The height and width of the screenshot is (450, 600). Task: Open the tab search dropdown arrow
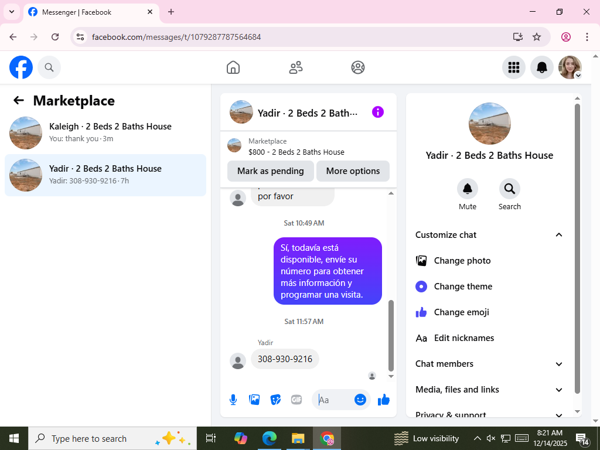pos(12,12)
